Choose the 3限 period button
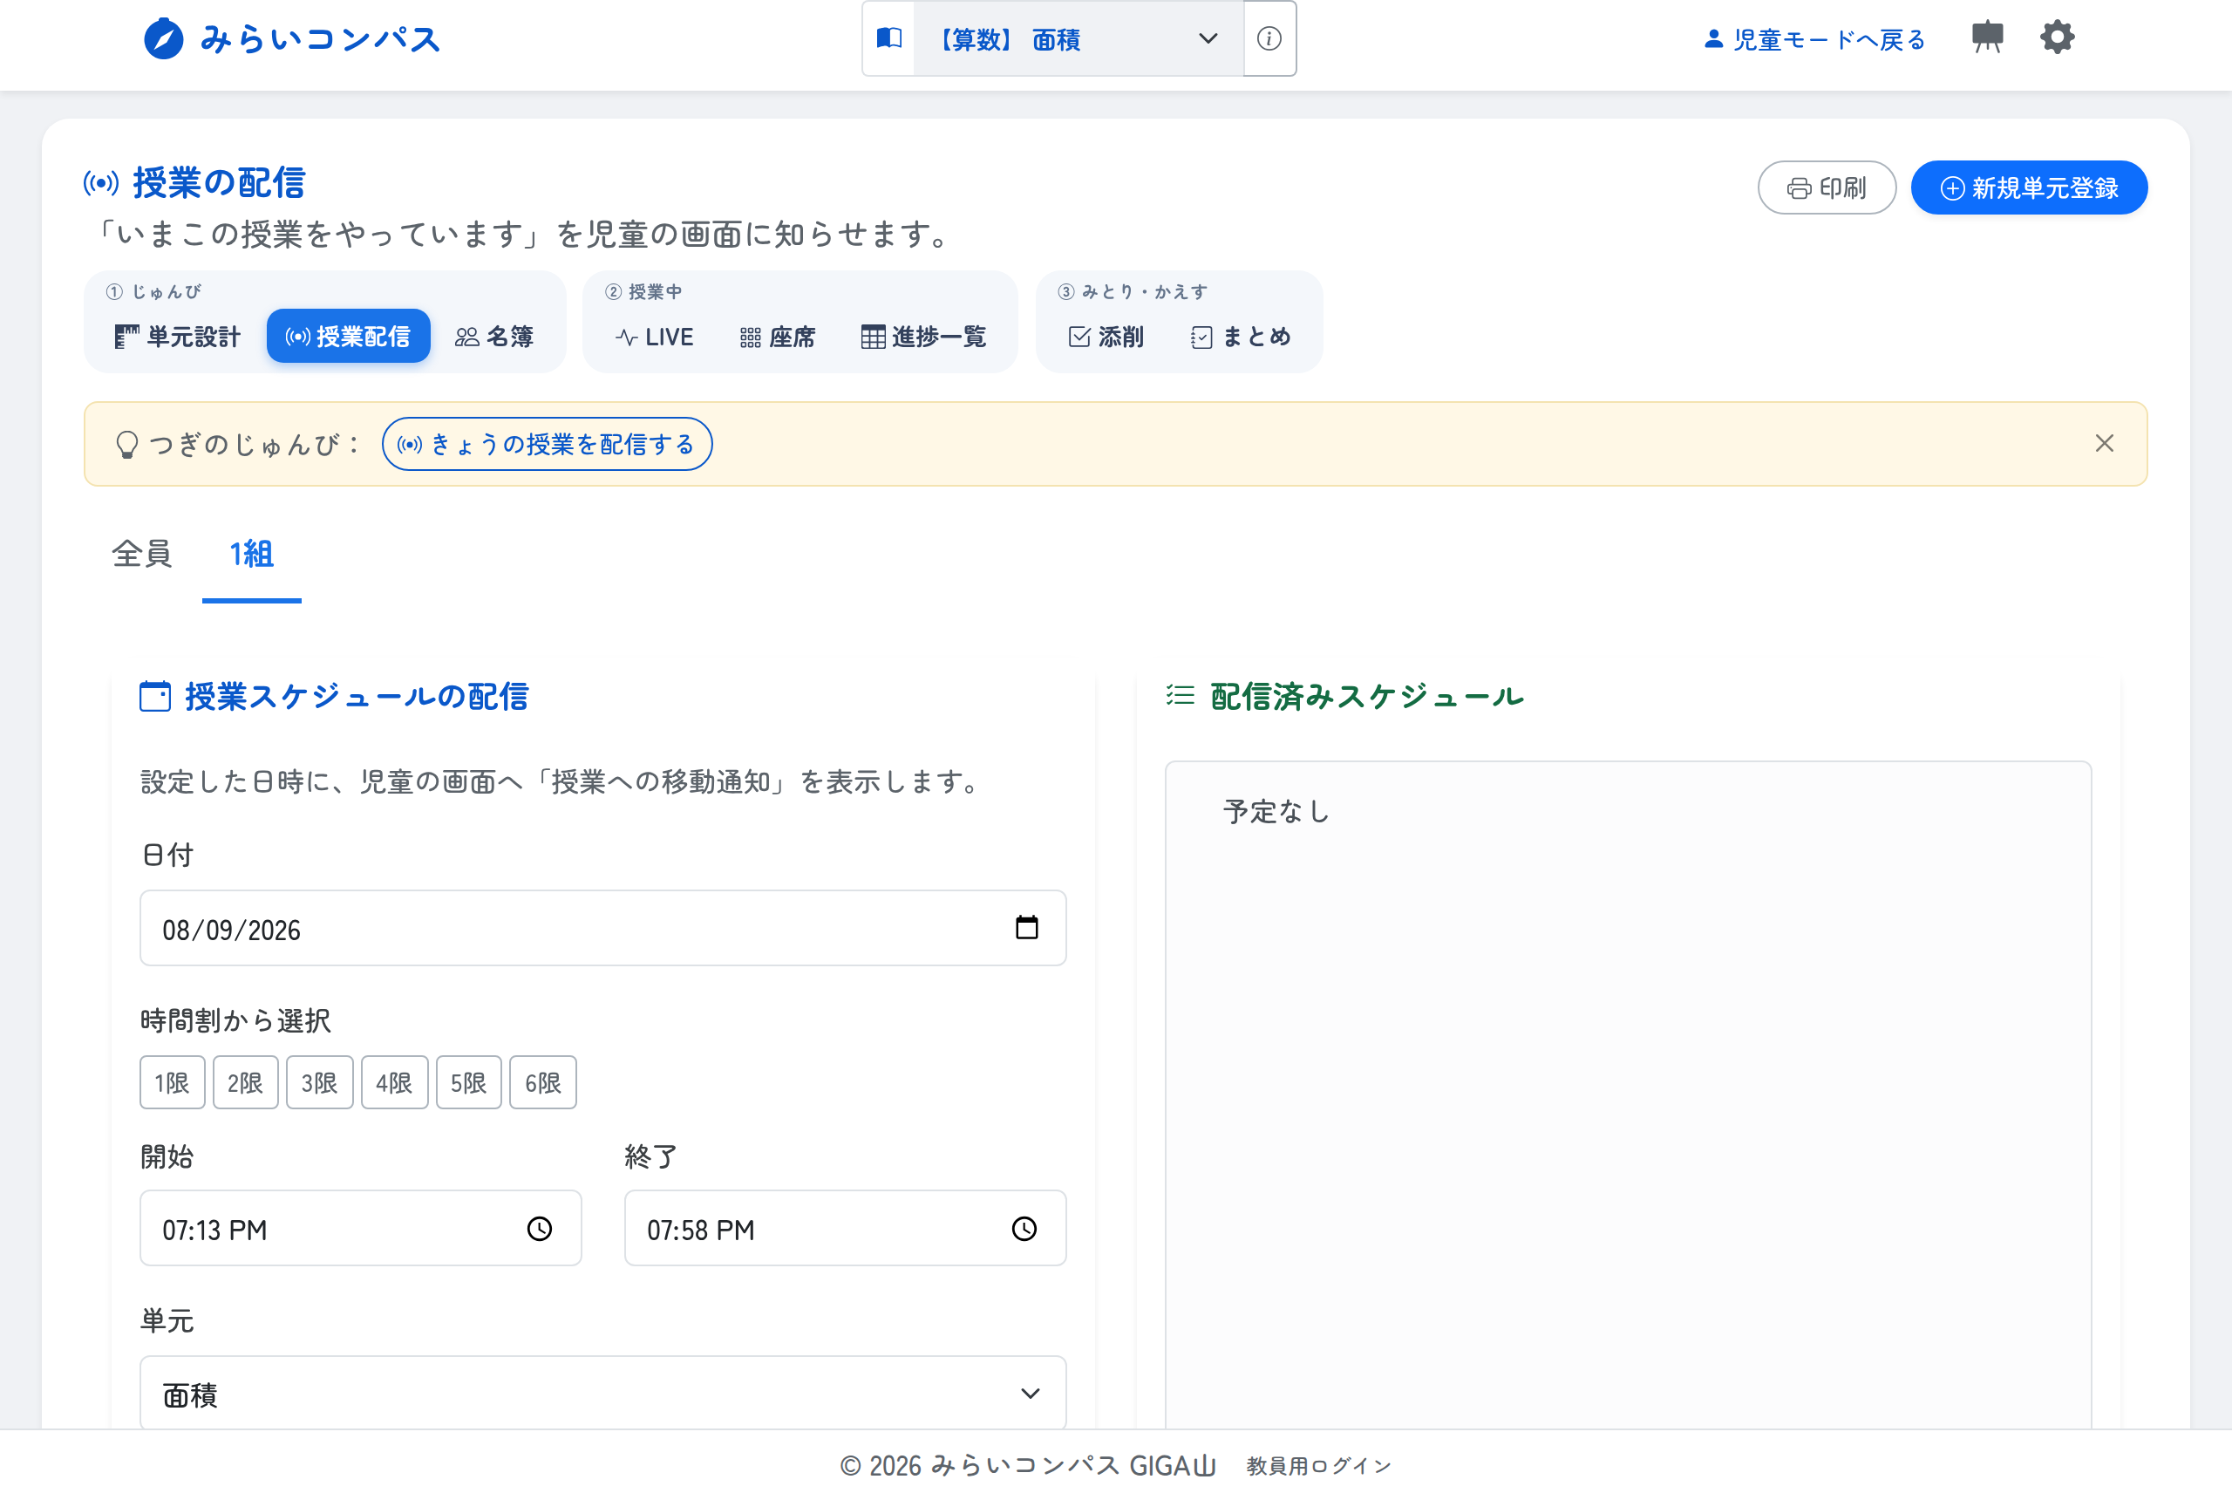The image size is (2232, 1500). (319, 1083)
